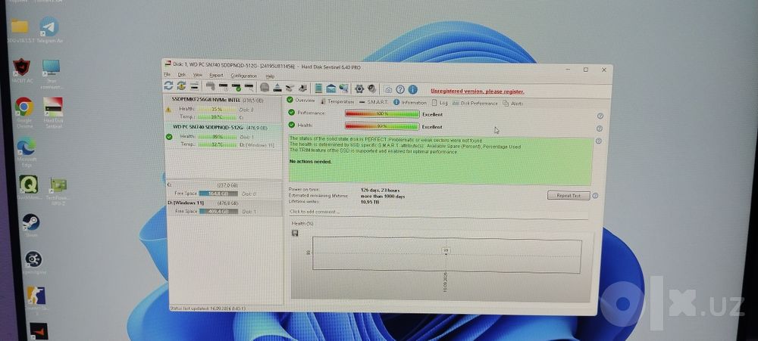
Task: Click the Unregistered version, please register link
Action: [x=477, y=91]
